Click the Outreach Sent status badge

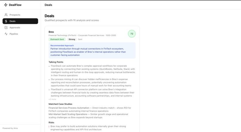[57, 39]
